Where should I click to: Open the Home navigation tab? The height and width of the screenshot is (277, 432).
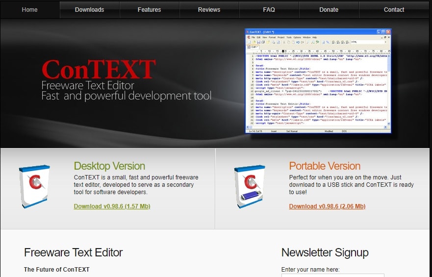click(30, 10)
